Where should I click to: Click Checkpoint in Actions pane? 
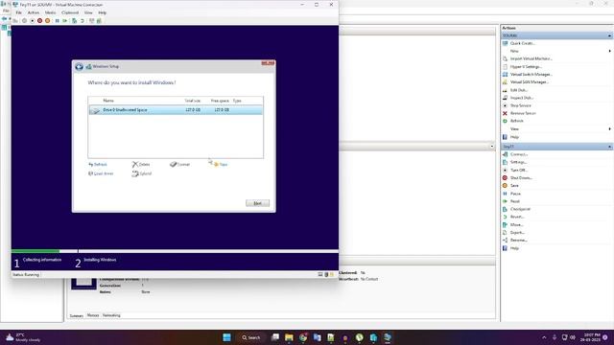pos(520,209)
